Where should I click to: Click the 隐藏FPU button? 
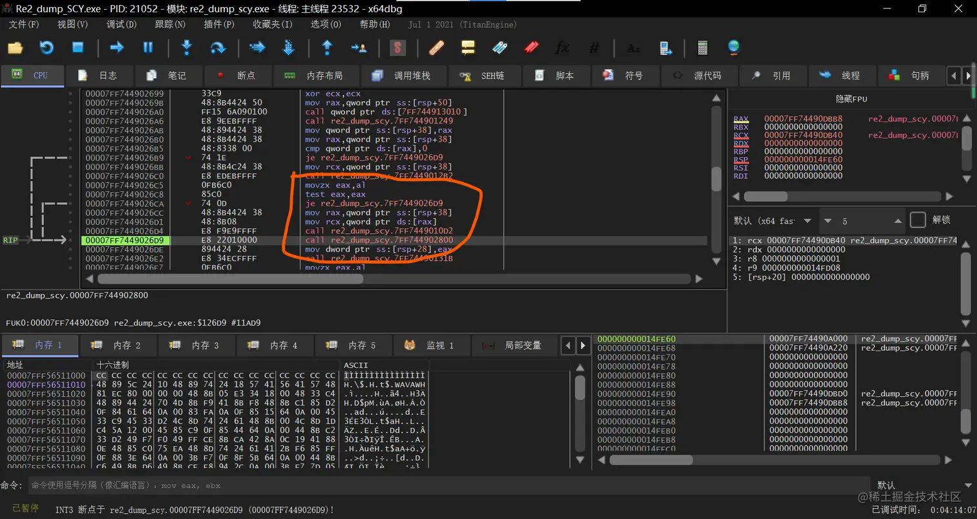point(851,99)
